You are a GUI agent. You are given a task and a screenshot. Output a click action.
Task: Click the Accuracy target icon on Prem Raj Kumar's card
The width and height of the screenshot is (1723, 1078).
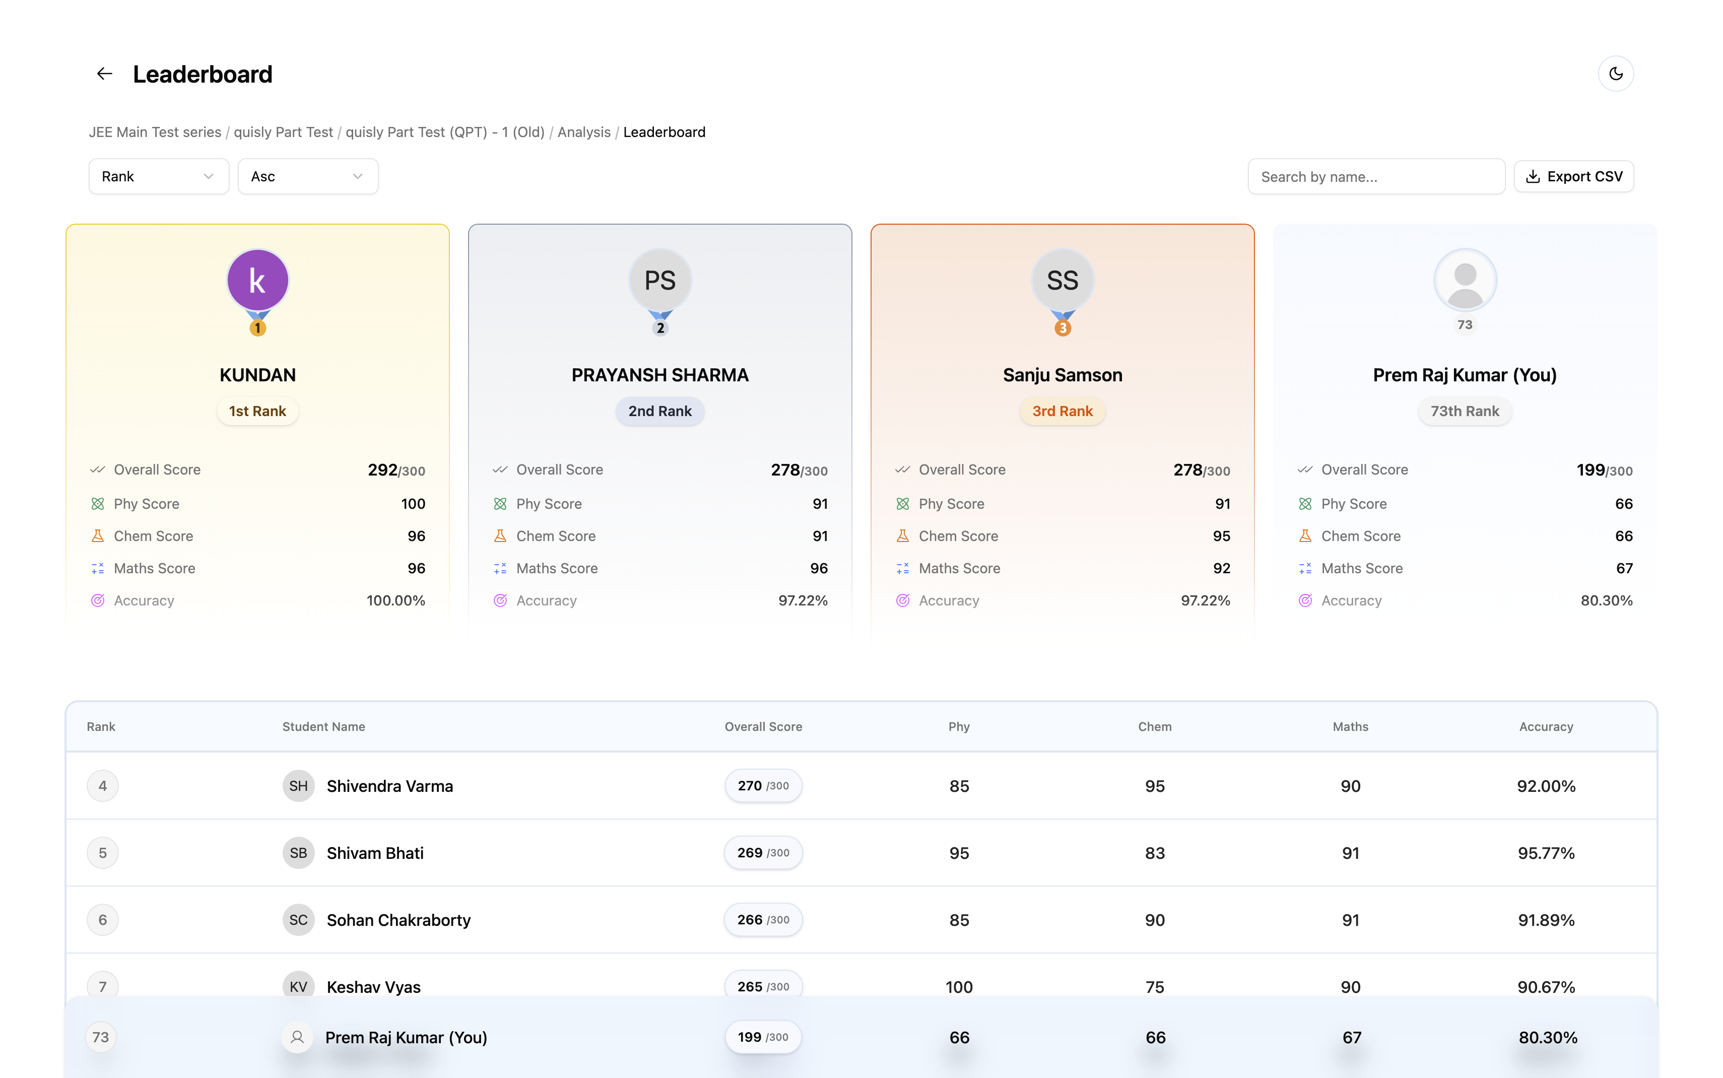pos(1305,600)
